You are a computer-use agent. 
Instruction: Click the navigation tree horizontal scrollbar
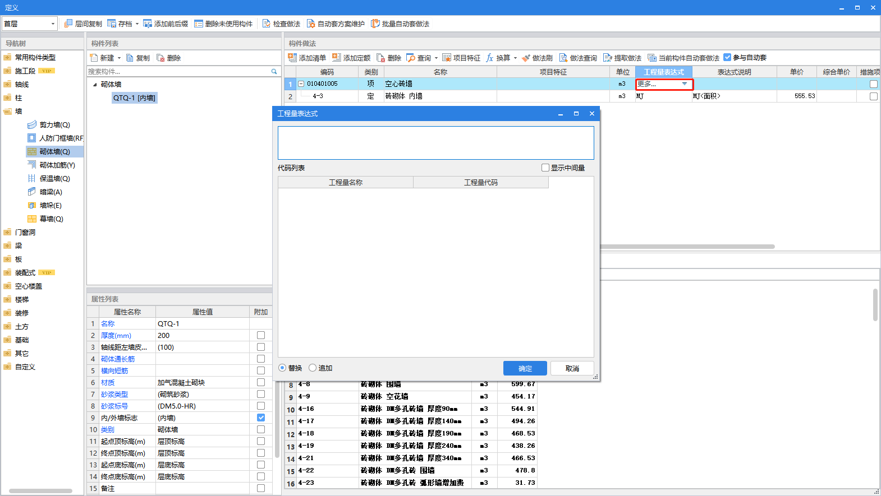tap(40, 491)
